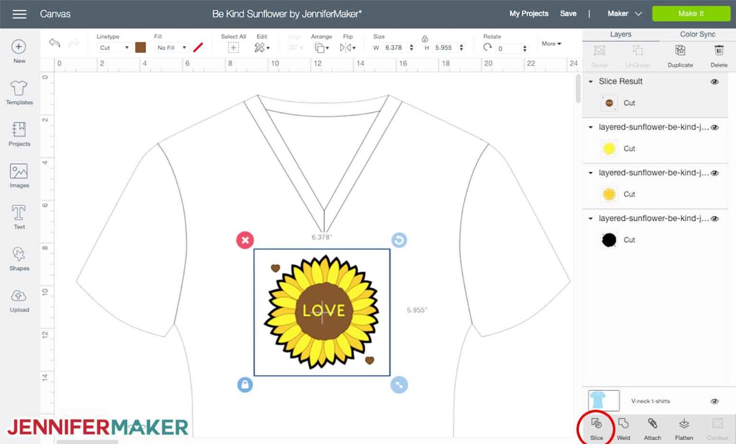Open the Flip options

pos(347,47)
